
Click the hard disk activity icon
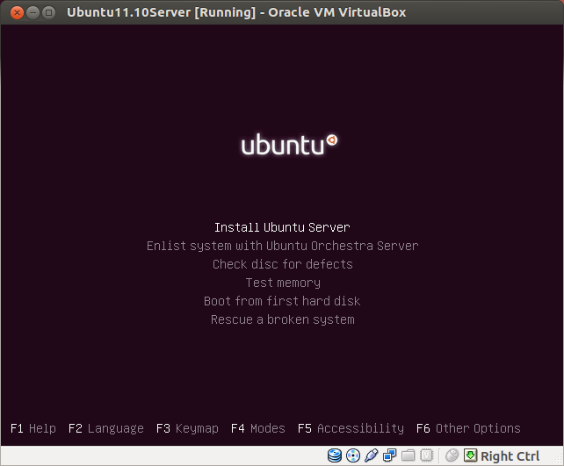coord(334,455)
